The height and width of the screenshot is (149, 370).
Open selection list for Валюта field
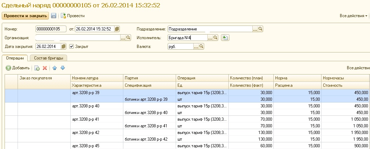tap(196, 46)
